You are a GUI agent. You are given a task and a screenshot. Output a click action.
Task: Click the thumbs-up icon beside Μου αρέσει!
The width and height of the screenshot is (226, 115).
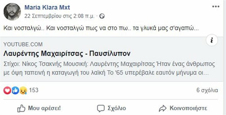tap(21, 109)
